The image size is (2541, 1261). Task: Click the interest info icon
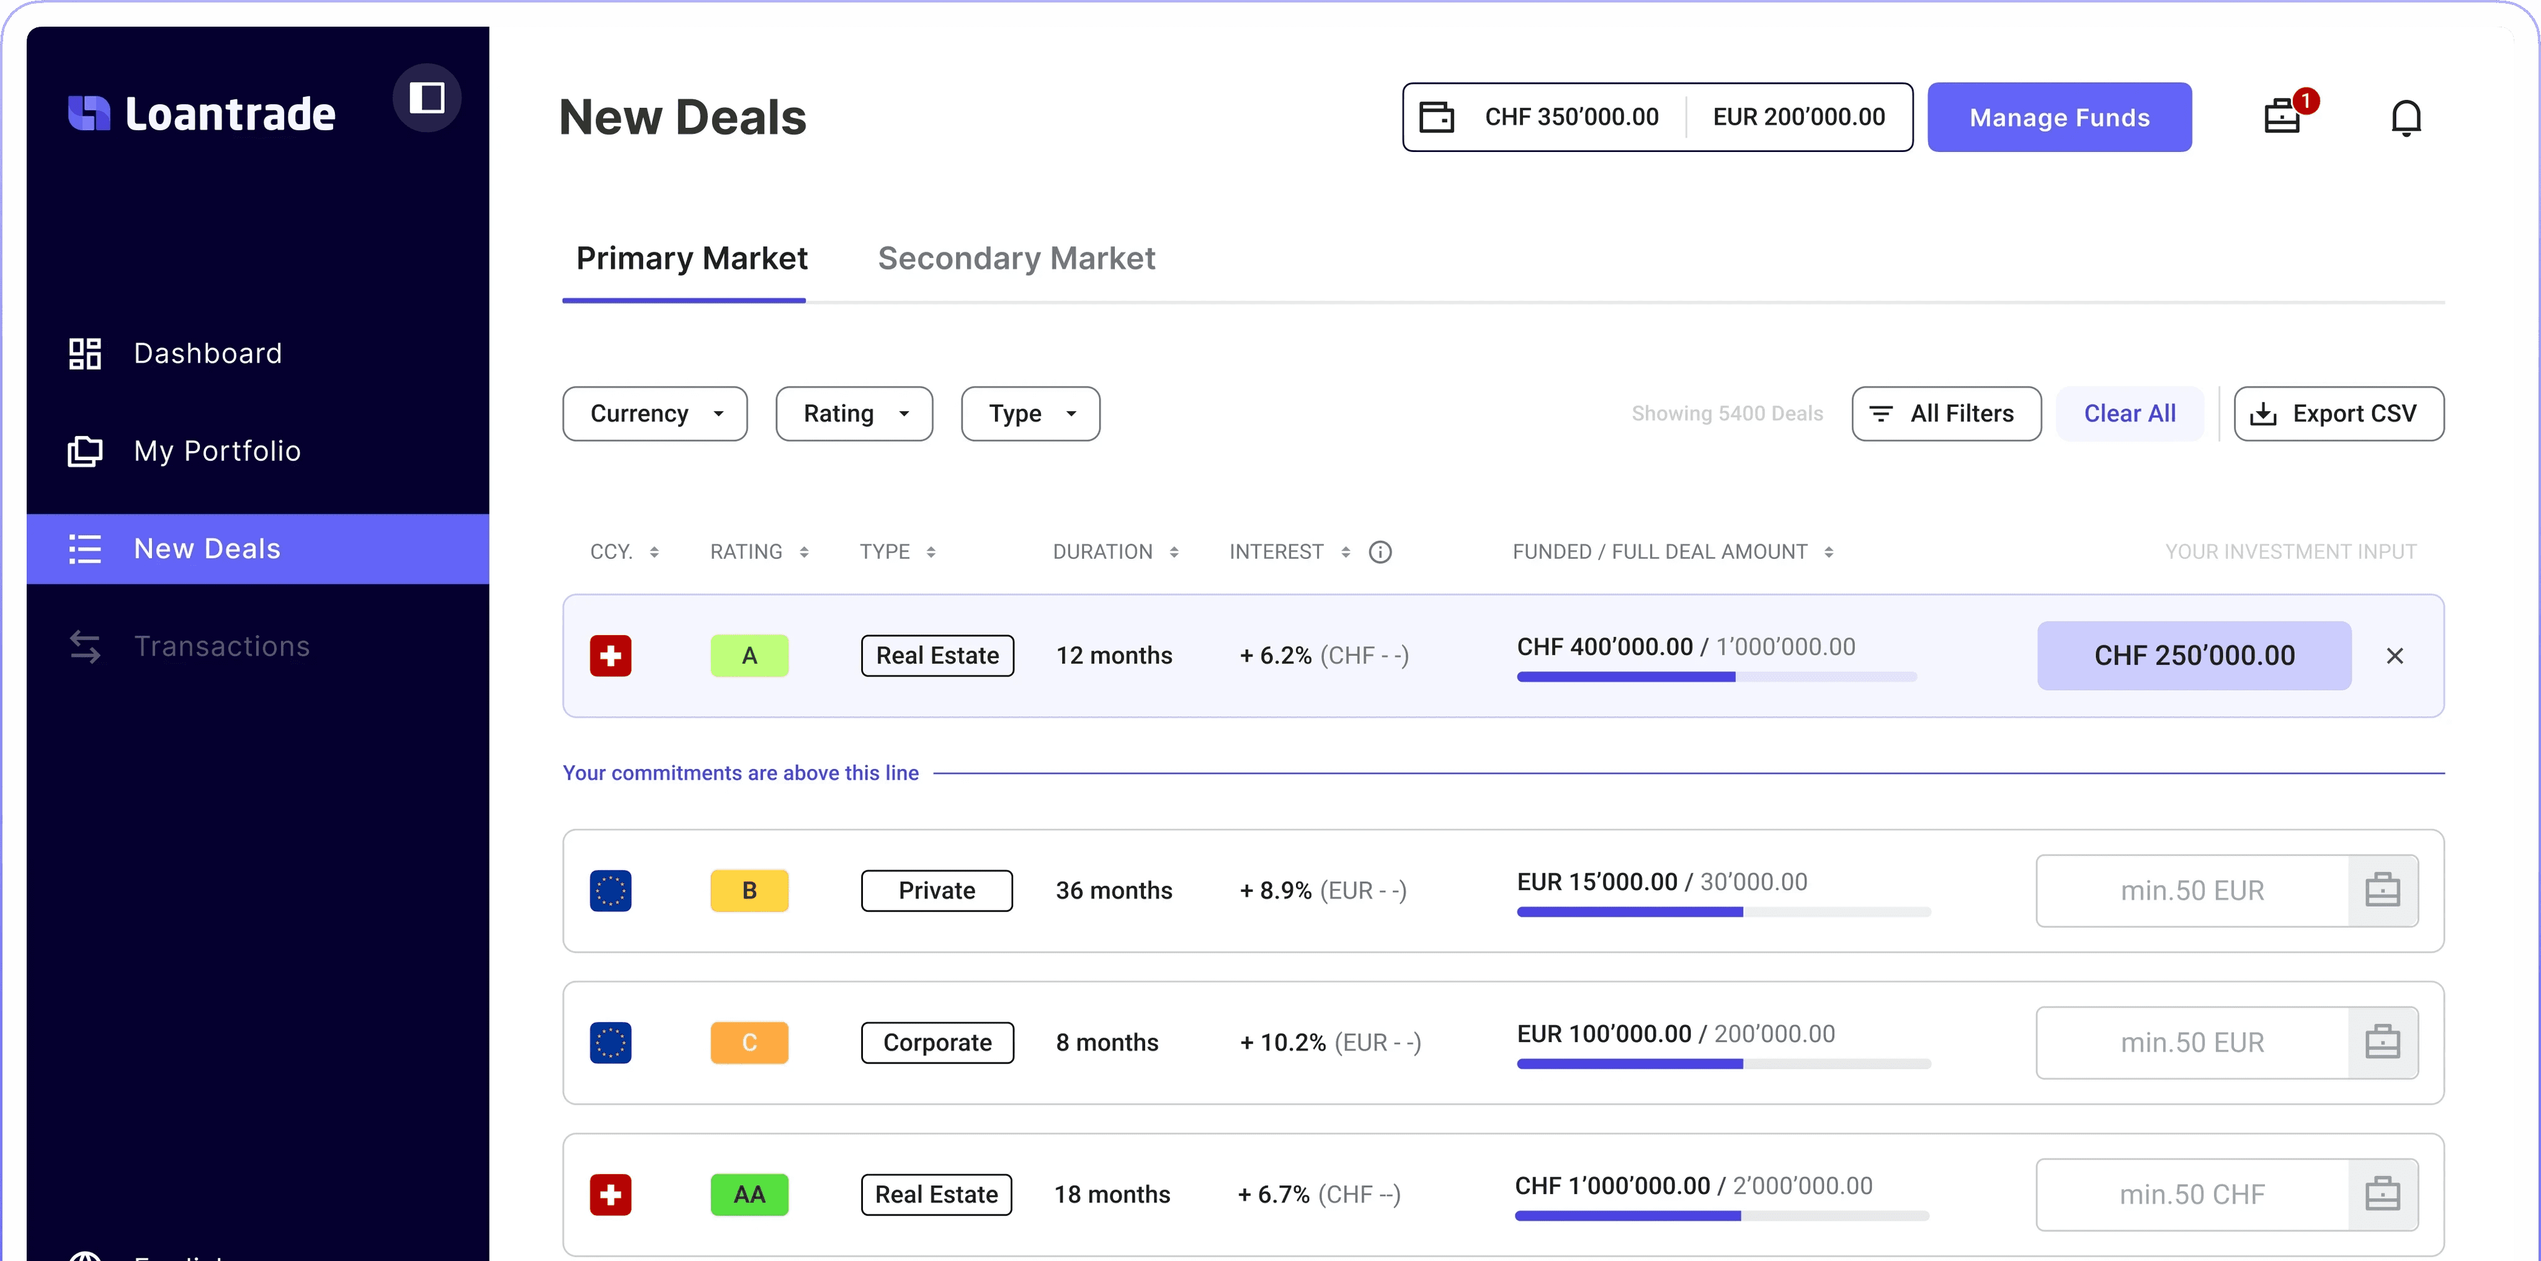click(x=1380, y=552)
